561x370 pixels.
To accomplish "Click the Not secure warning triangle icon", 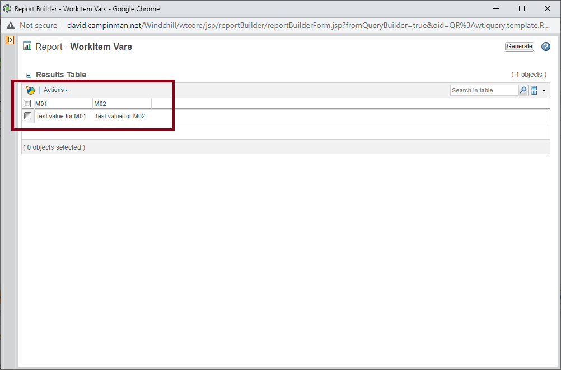I will [x=10, y=25].
